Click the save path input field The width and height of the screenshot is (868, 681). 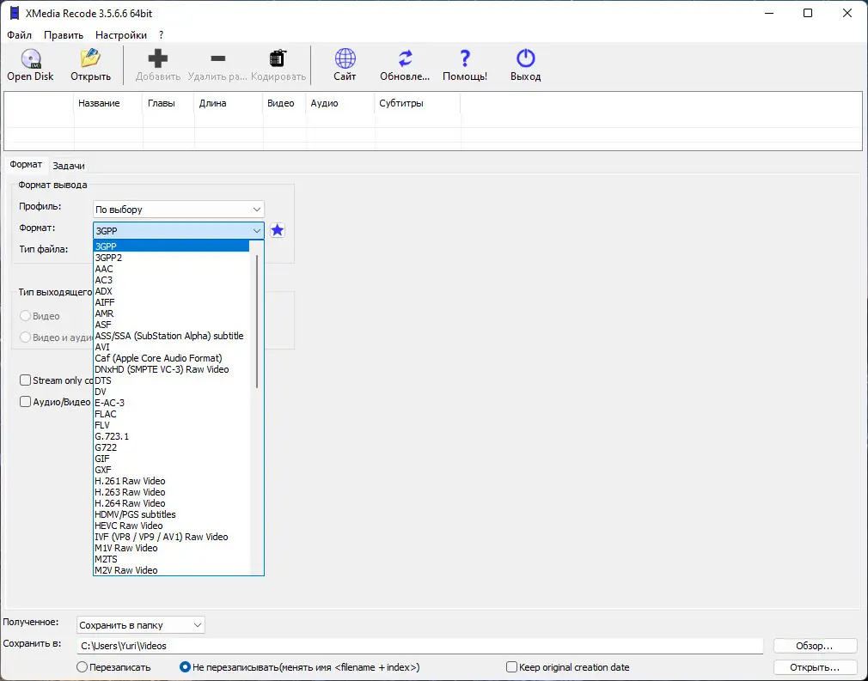click(420, 646)
